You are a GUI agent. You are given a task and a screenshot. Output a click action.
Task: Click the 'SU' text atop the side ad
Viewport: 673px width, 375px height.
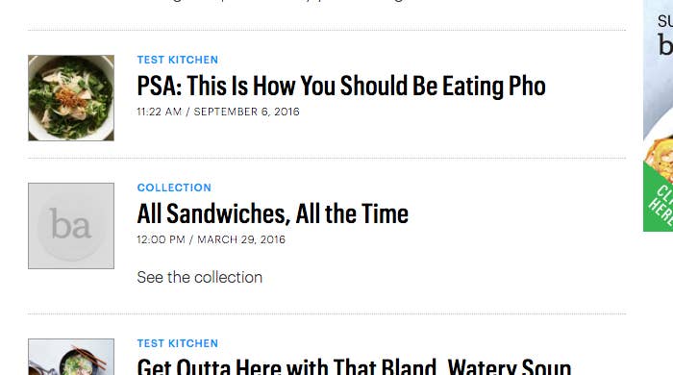(665, 20)
